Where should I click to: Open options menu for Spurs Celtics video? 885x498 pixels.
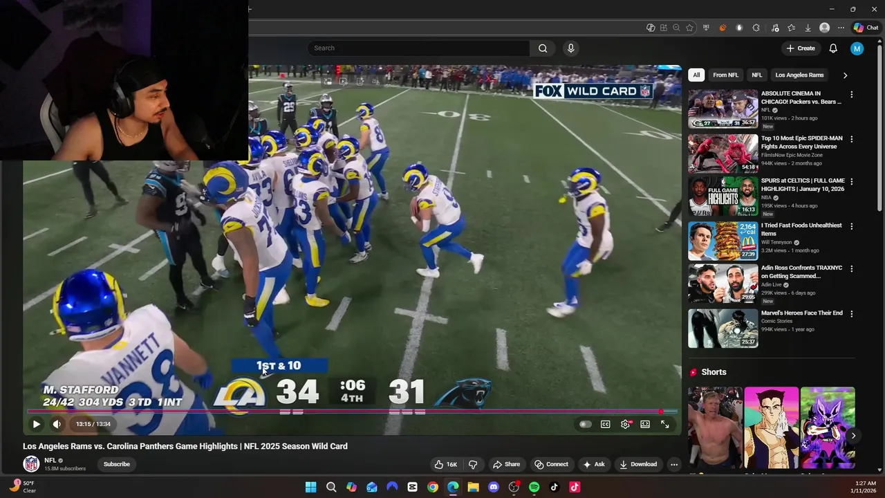pyautogui.click(x=851, y=181)
